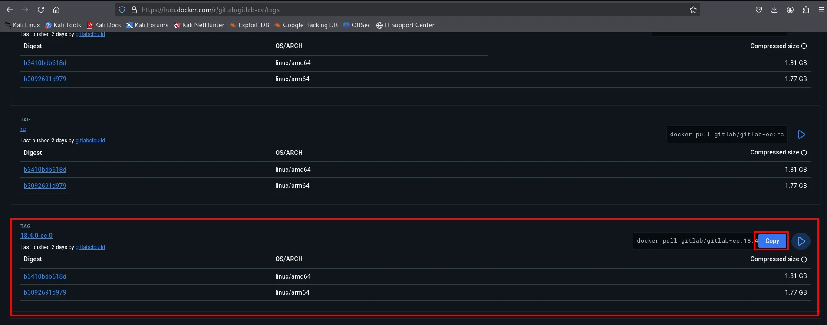Open the extensions puzzle icon
This screenshot has height=325, width=827.
click(806, 10)
